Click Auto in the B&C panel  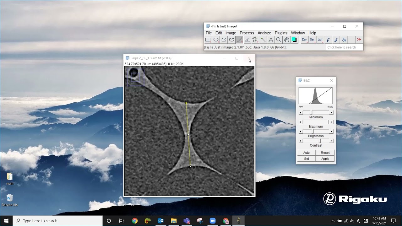[306, 152]
